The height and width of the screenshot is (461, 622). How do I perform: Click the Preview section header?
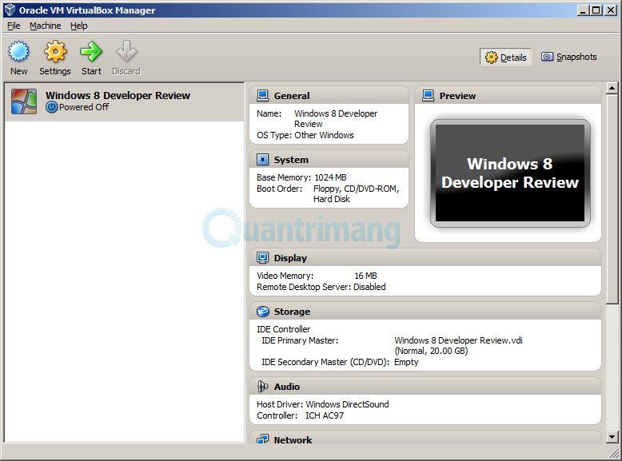pos(508,96)
